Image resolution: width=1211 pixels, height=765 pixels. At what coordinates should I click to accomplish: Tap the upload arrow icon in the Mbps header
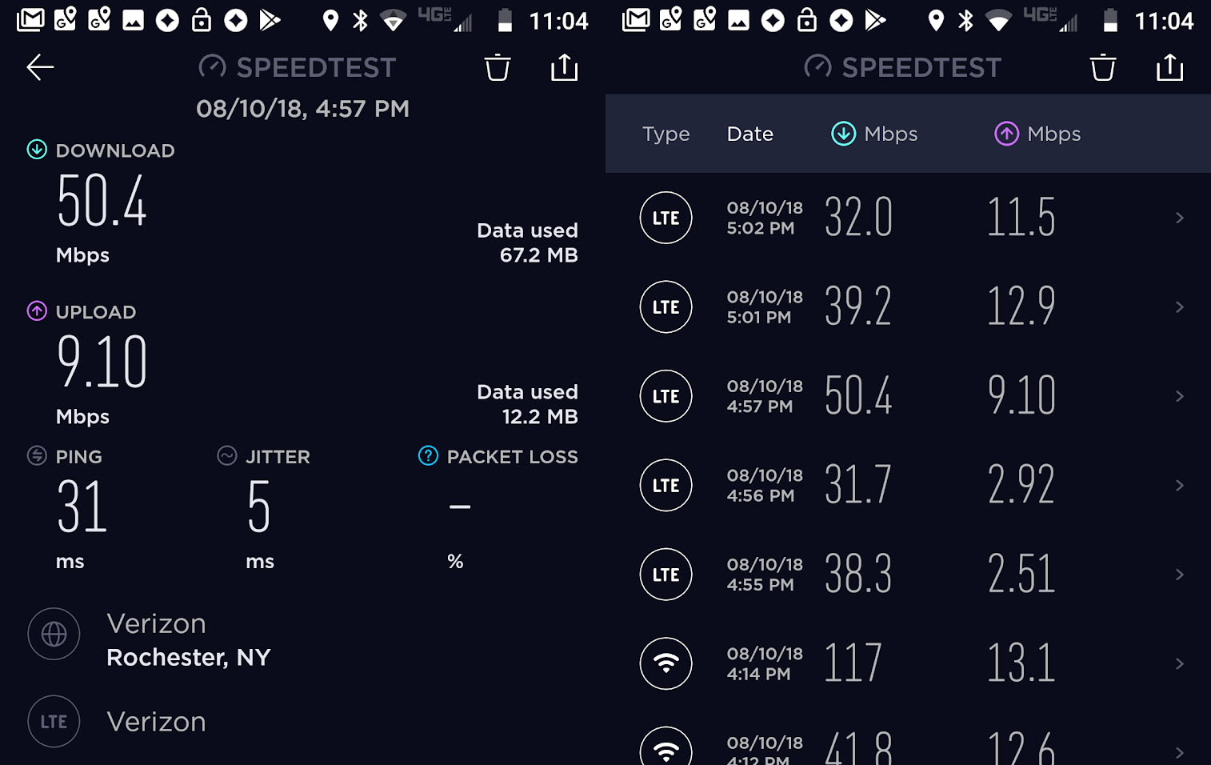1006,134
